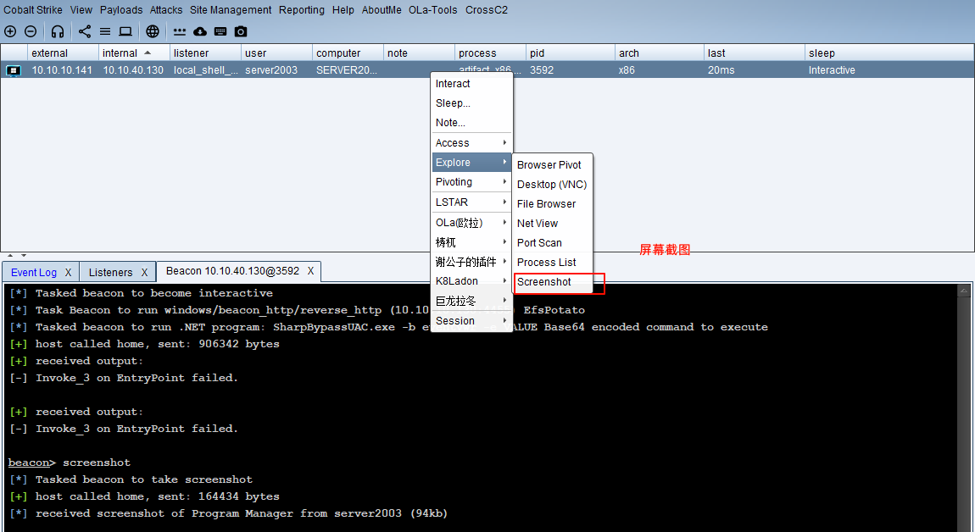Click the beacon console scrollbar up arrow

pos(964,291)
